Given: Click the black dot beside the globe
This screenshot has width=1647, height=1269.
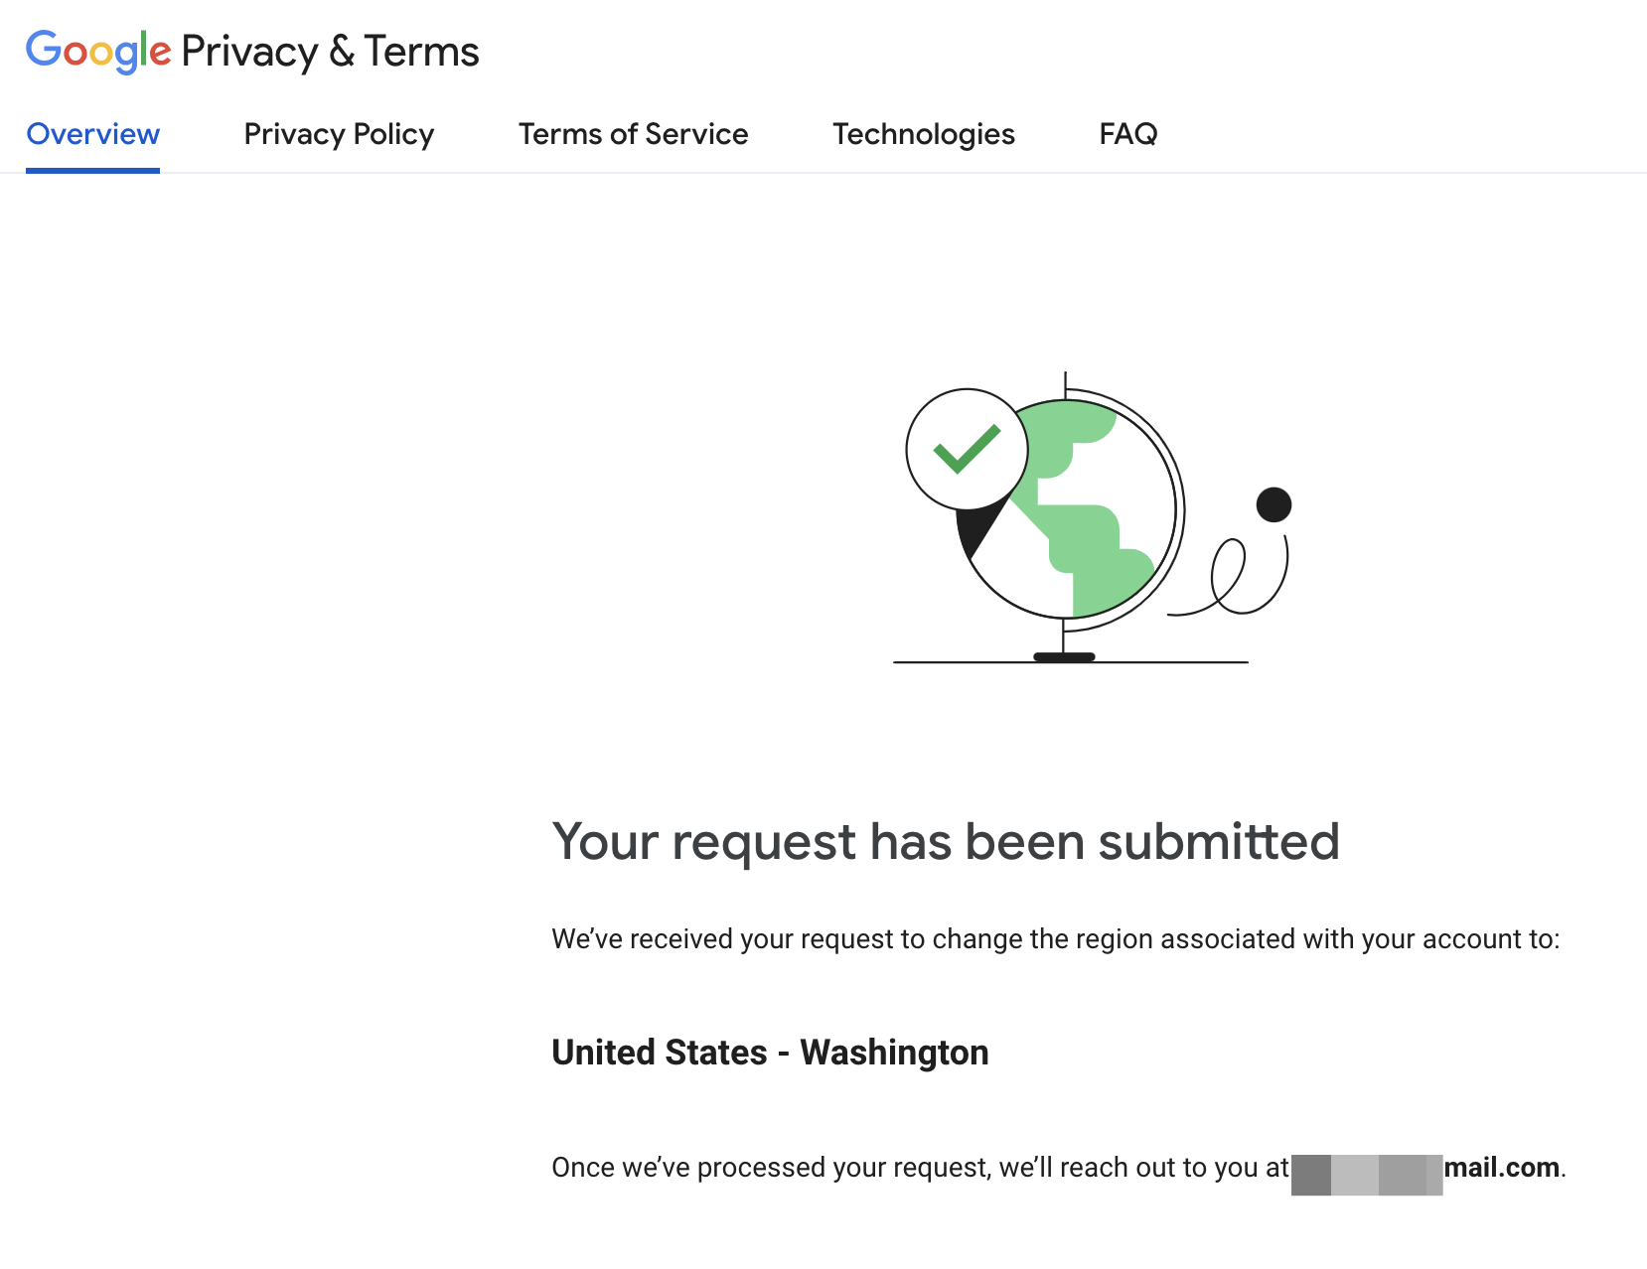Looking at the screenshot, I should point(1273,504).
